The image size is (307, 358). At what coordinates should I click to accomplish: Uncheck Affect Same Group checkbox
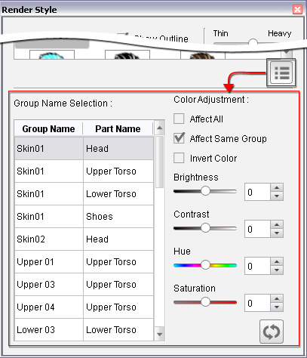(179, 138)
